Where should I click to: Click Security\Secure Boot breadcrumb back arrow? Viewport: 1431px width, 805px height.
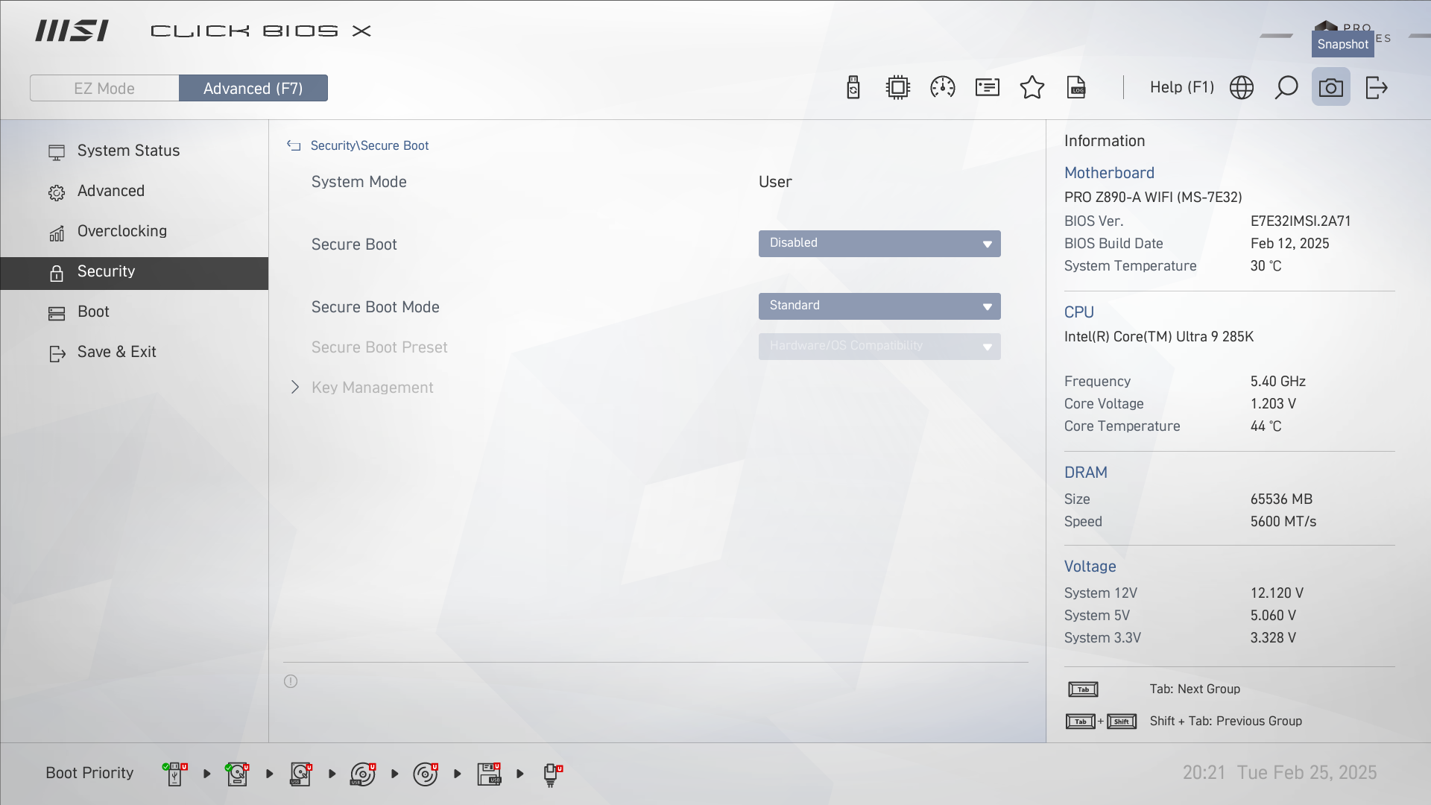click(294, 146)
